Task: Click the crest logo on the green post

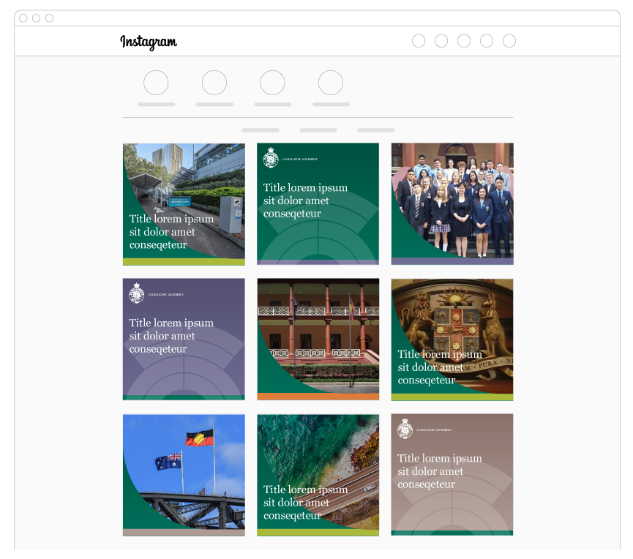Action: (271, 157)
